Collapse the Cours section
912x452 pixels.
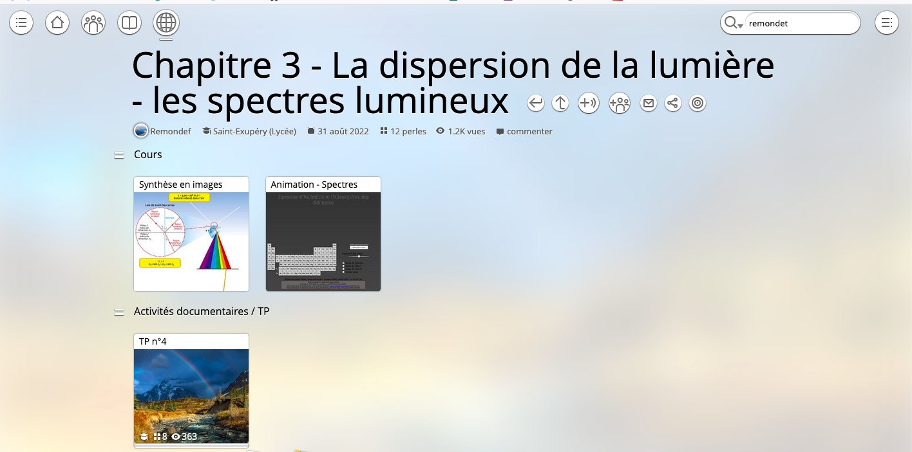[x=119, y=154]
